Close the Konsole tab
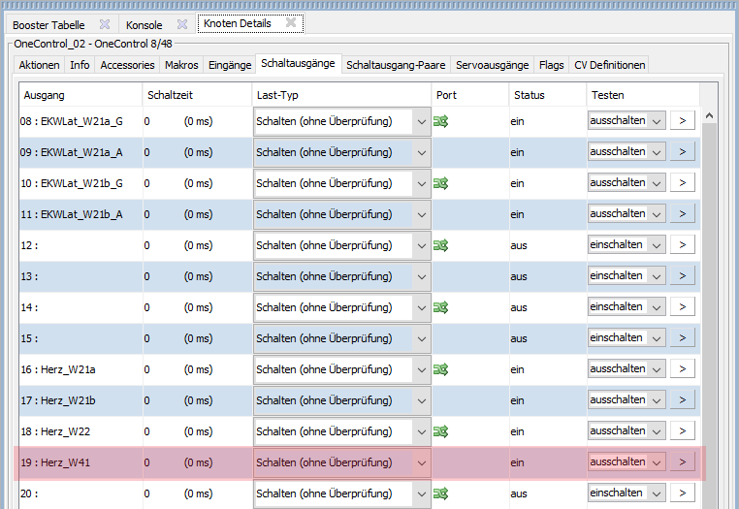739x509 pixels. click(181, 24)
